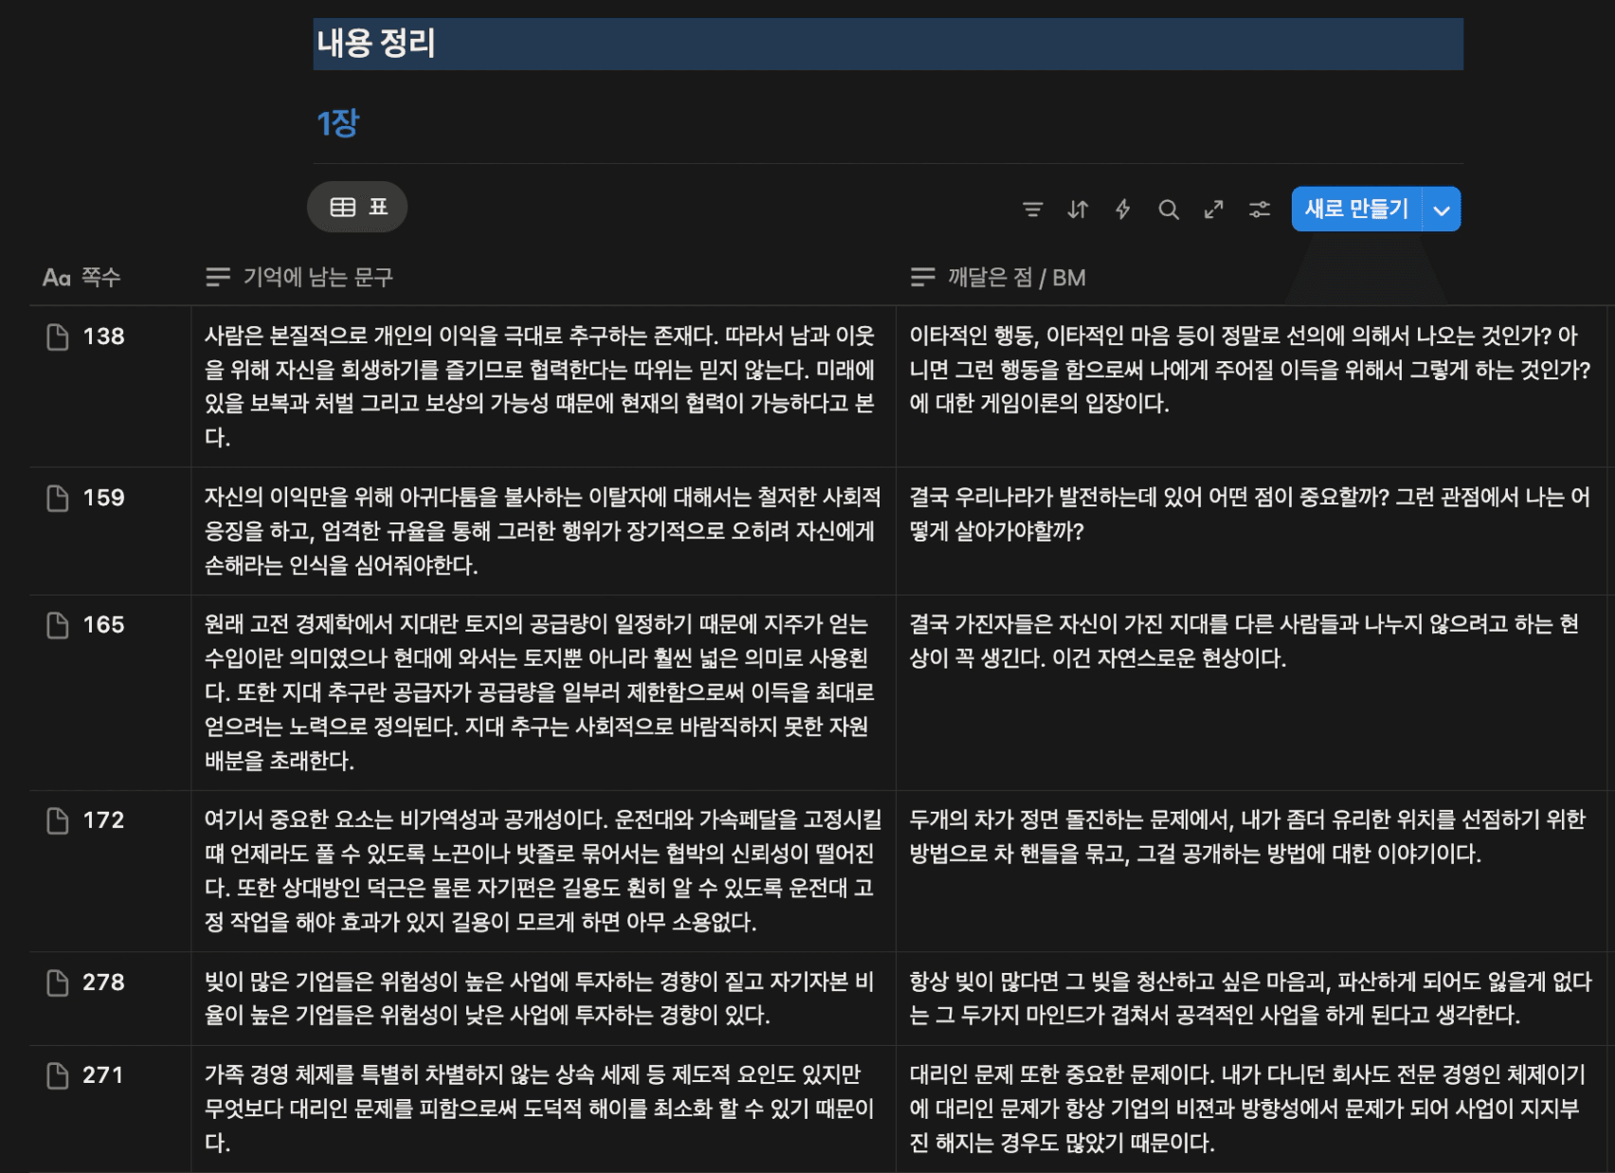Open view settings sliders icon
Image resolution: width=1615 pixels, height=1173 pixels.
[1260, 210]
